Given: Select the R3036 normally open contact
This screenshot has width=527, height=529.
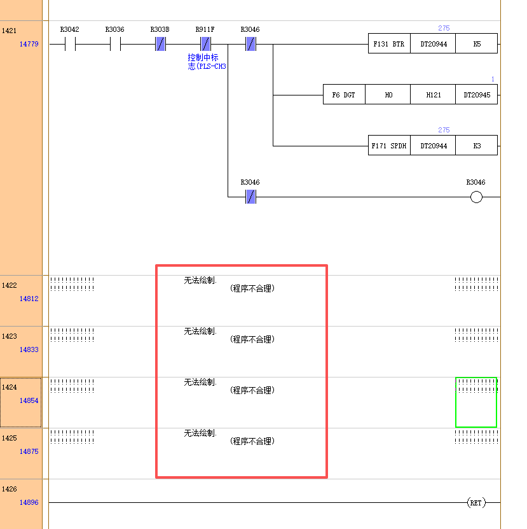Looking at the screenshot, I should pyautogui.click(x=115, y=45).
